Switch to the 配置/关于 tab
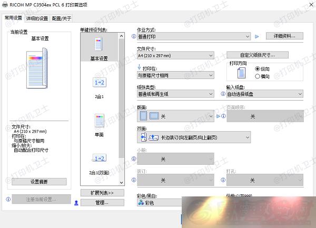316x228 pixels. (x=62, y=18)
